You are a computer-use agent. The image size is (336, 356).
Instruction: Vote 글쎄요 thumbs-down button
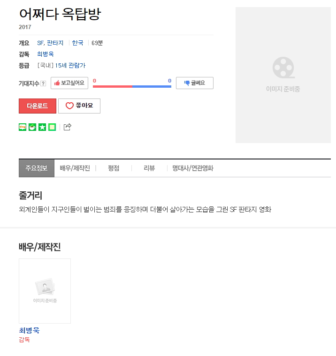(195, 83)
